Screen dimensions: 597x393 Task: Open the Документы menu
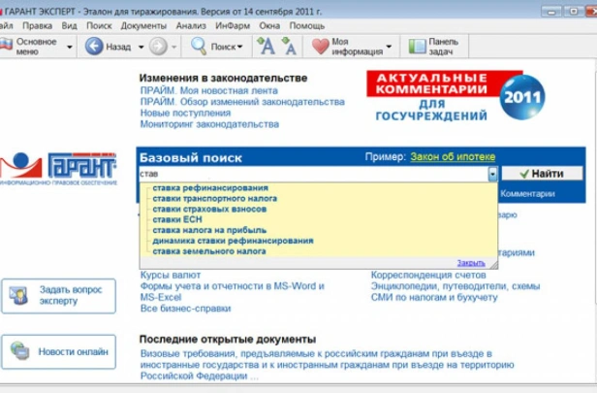tap(143, 26)
